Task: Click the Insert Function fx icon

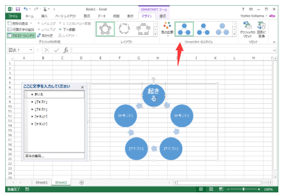Action: click(x=66, y=50)
